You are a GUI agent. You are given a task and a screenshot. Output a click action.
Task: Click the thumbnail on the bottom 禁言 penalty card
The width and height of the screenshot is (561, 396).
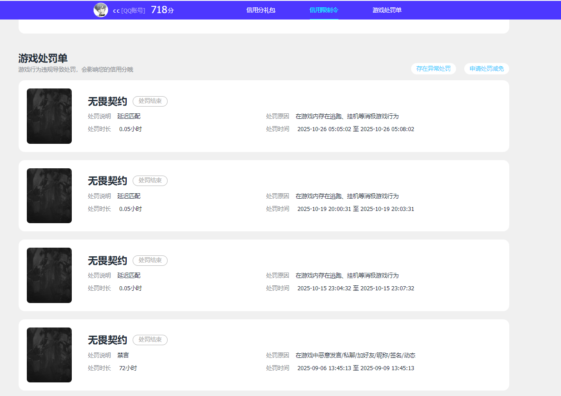point(49,355)
